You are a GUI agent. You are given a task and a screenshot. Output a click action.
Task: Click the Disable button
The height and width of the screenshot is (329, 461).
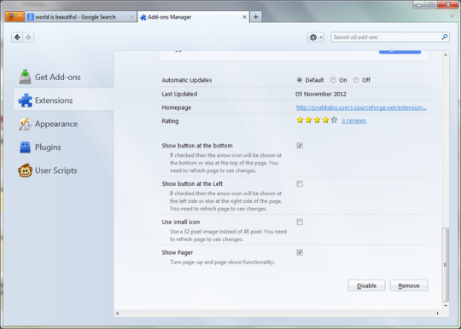point(366,286)
